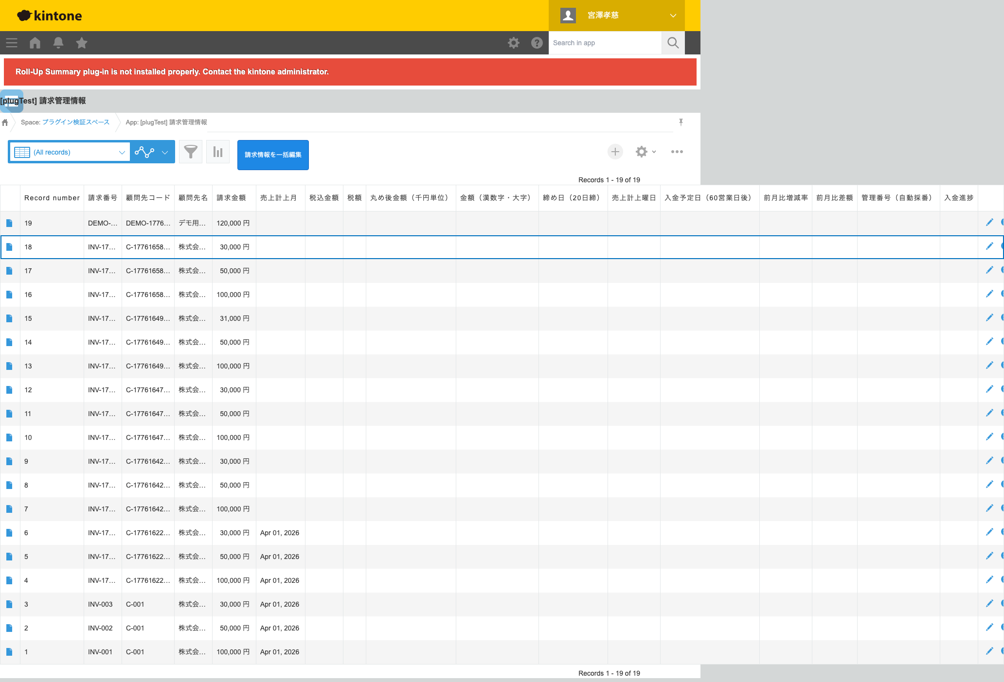Open the プラグイン検証スペース space link
Screen dimensions: 1004x682
(x=75, y=122)
